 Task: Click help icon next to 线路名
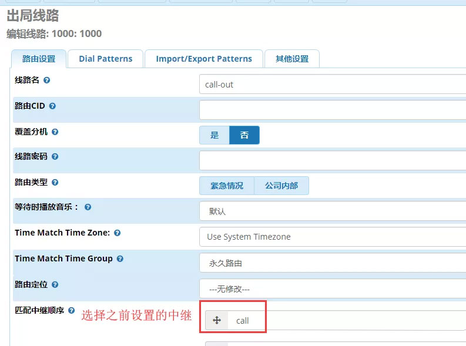click(x=47, y=80)
